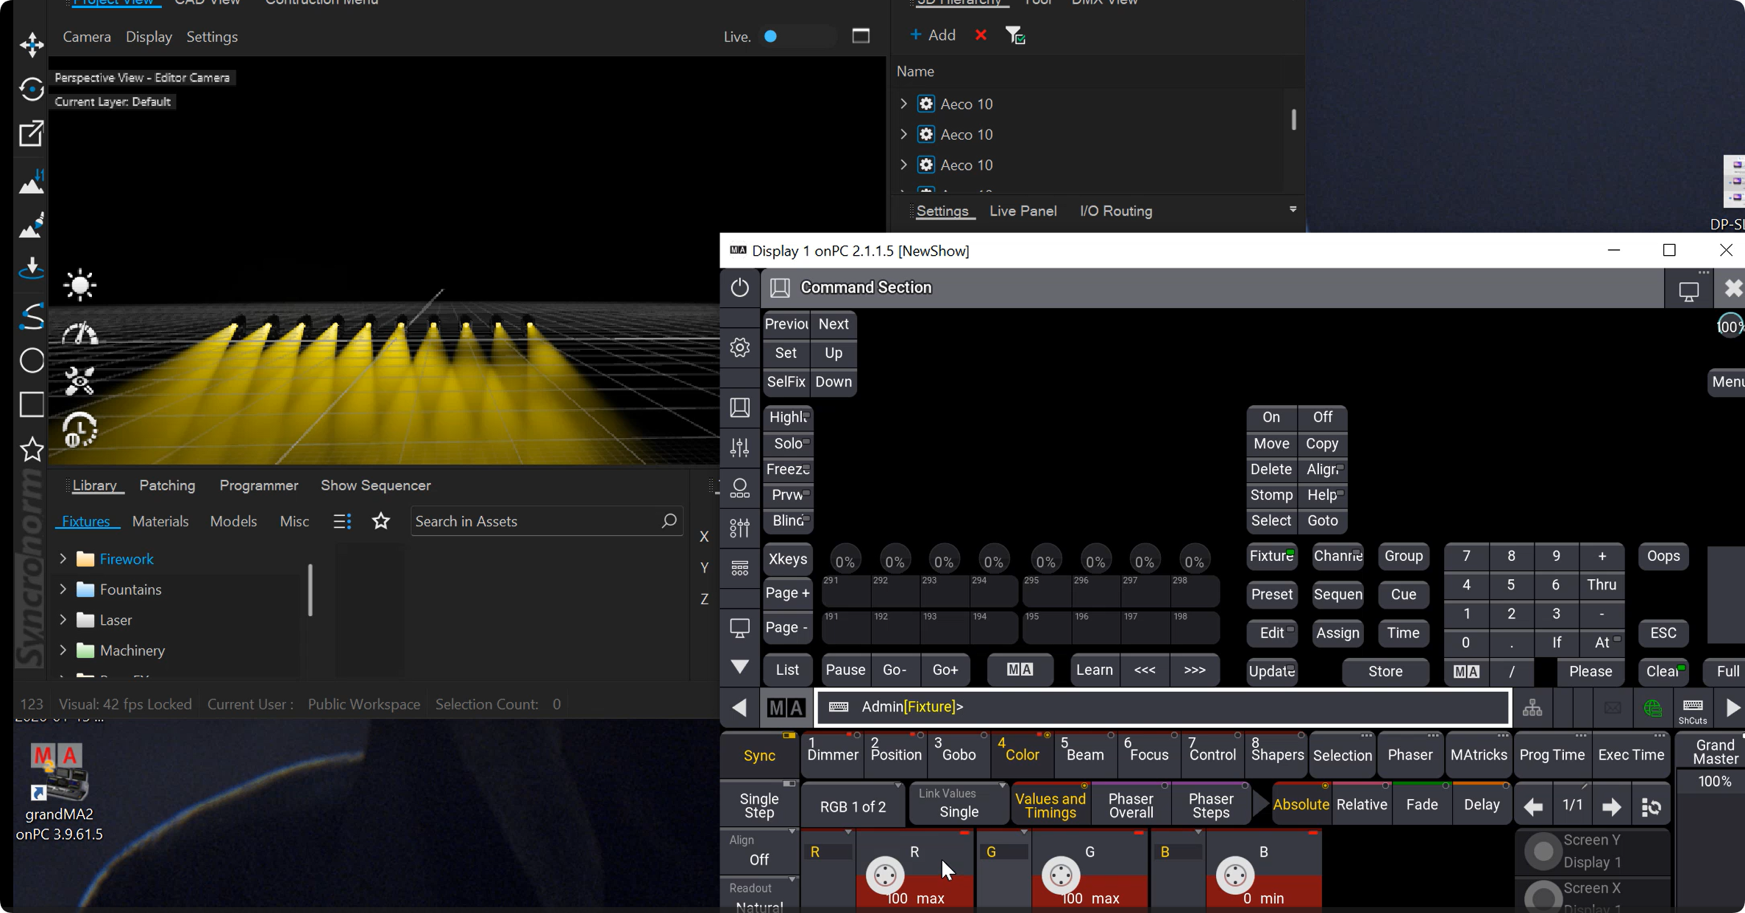Click the filter icon in hierarchy toolbar

pyautogui.click(x=1015, y=35)
